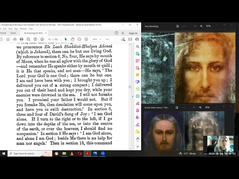The width and height of the screenshot is (239, 179).
Task: Zoom out on the shroud-divine-mercy image
Action: (194, 107)
